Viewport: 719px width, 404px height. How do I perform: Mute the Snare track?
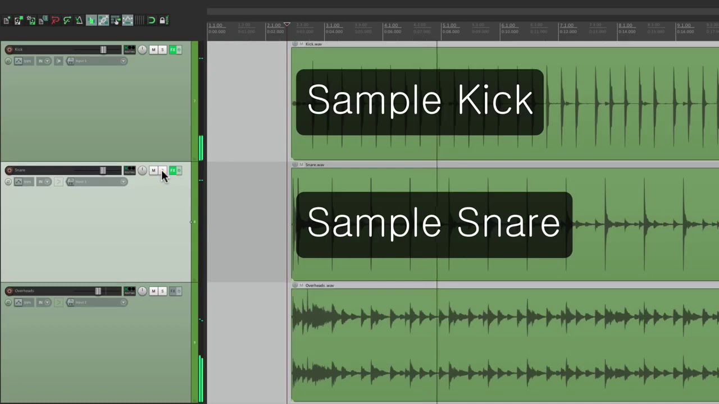tap(153, 170)
